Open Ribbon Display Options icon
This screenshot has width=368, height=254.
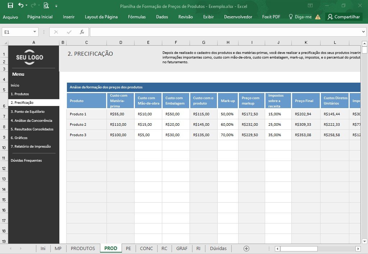[310, 5]
